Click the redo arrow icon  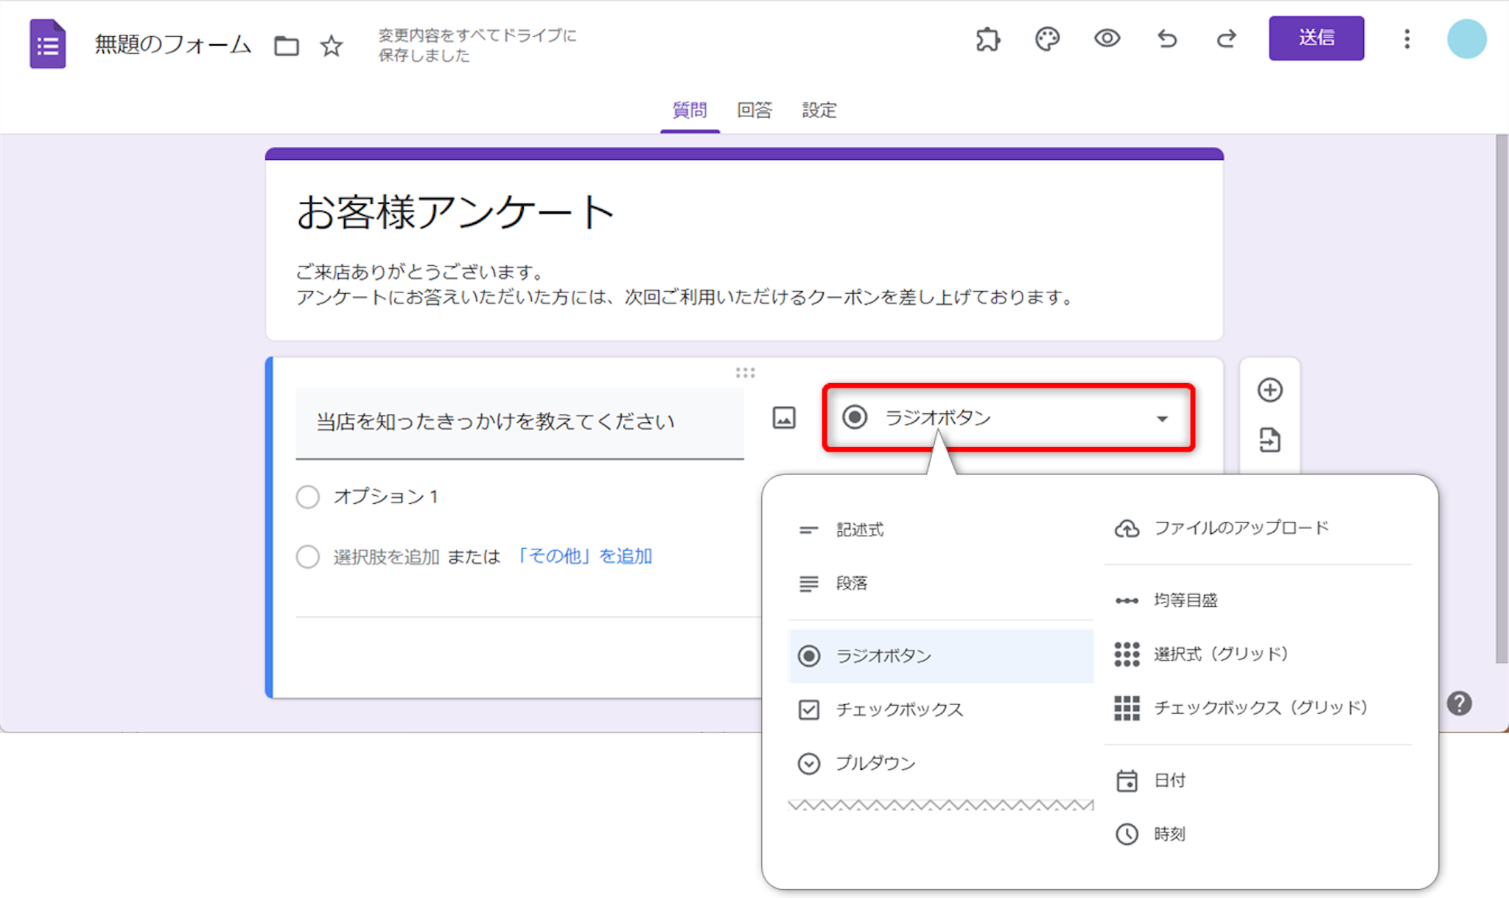pos(1226,39)
